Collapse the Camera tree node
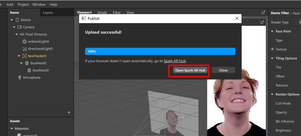The image size is (301, 136). [14, 27]
